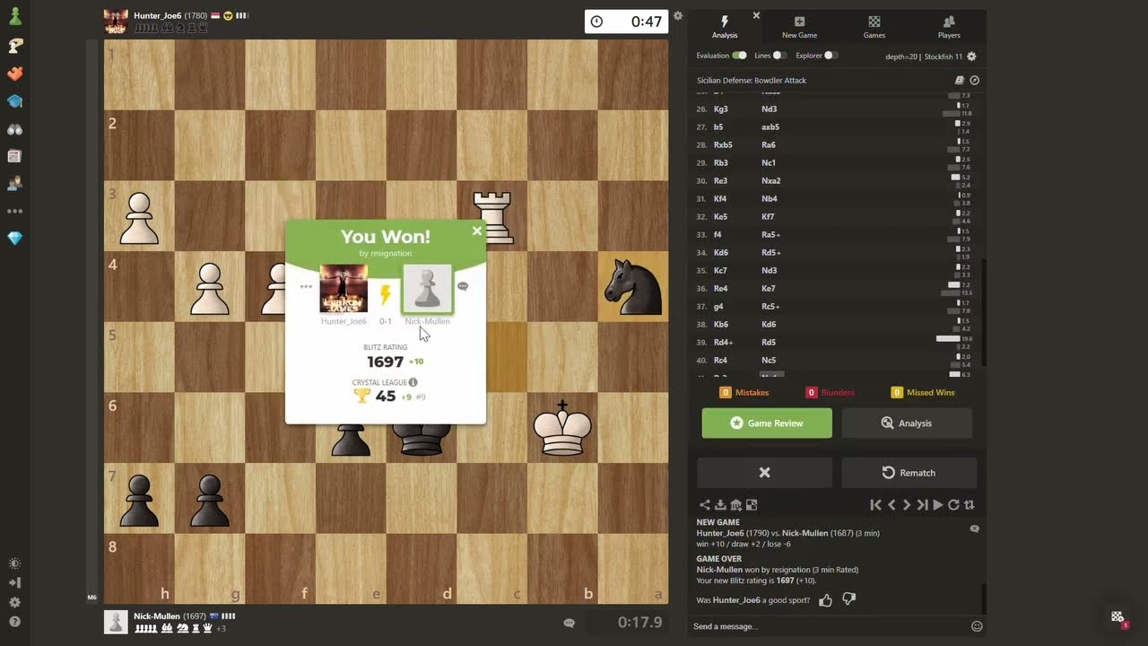
Task: Toggle the Evaluation switch
Action: [739, 56]
